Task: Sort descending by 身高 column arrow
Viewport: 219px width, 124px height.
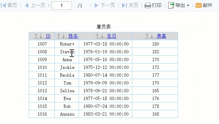Action: (x=152, y=36)
